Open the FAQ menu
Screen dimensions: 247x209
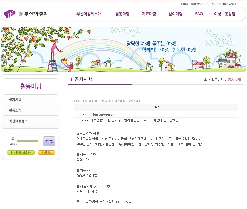[199, 14]
